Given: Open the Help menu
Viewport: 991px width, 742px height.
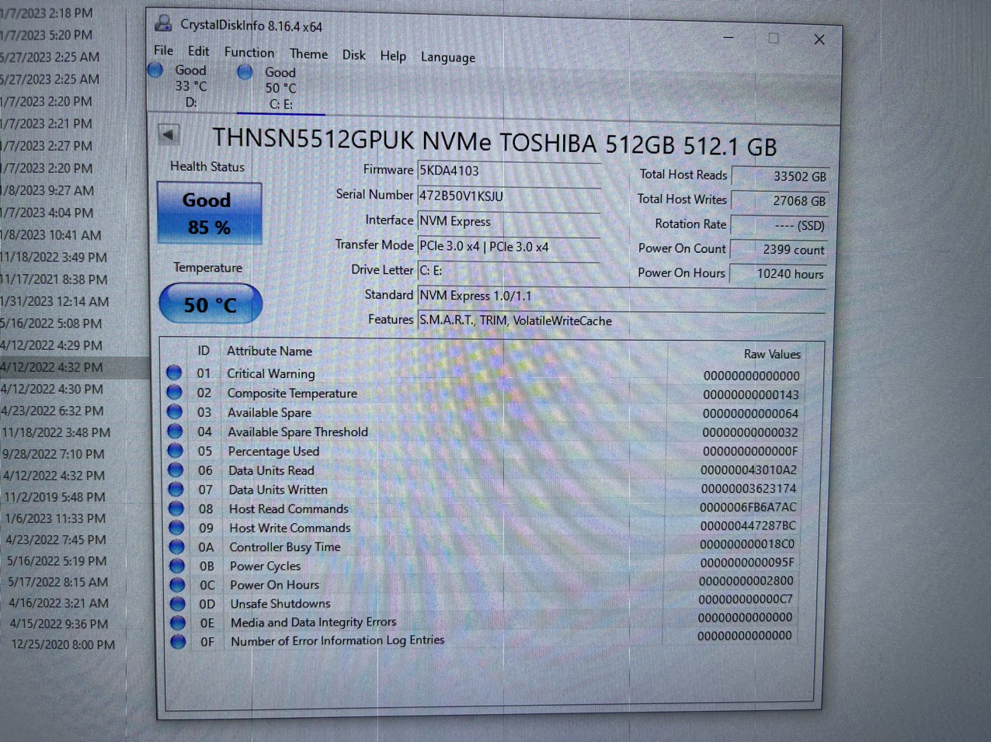Looking at the screenshot, I should click(393, 56).
